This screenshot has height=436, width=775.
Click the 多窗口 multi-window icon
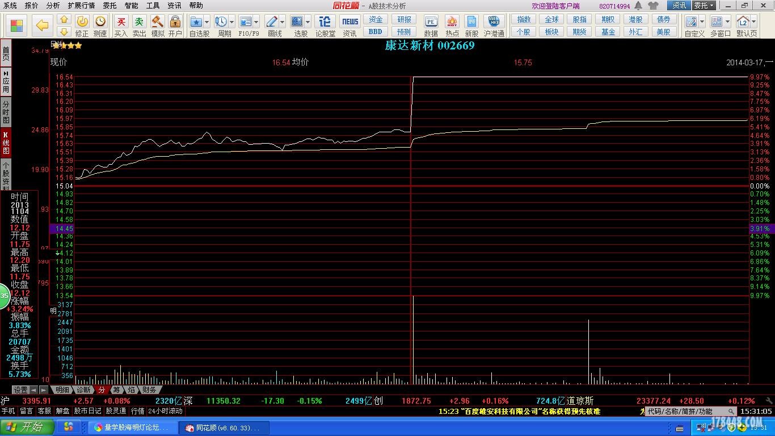pos(717,22)
